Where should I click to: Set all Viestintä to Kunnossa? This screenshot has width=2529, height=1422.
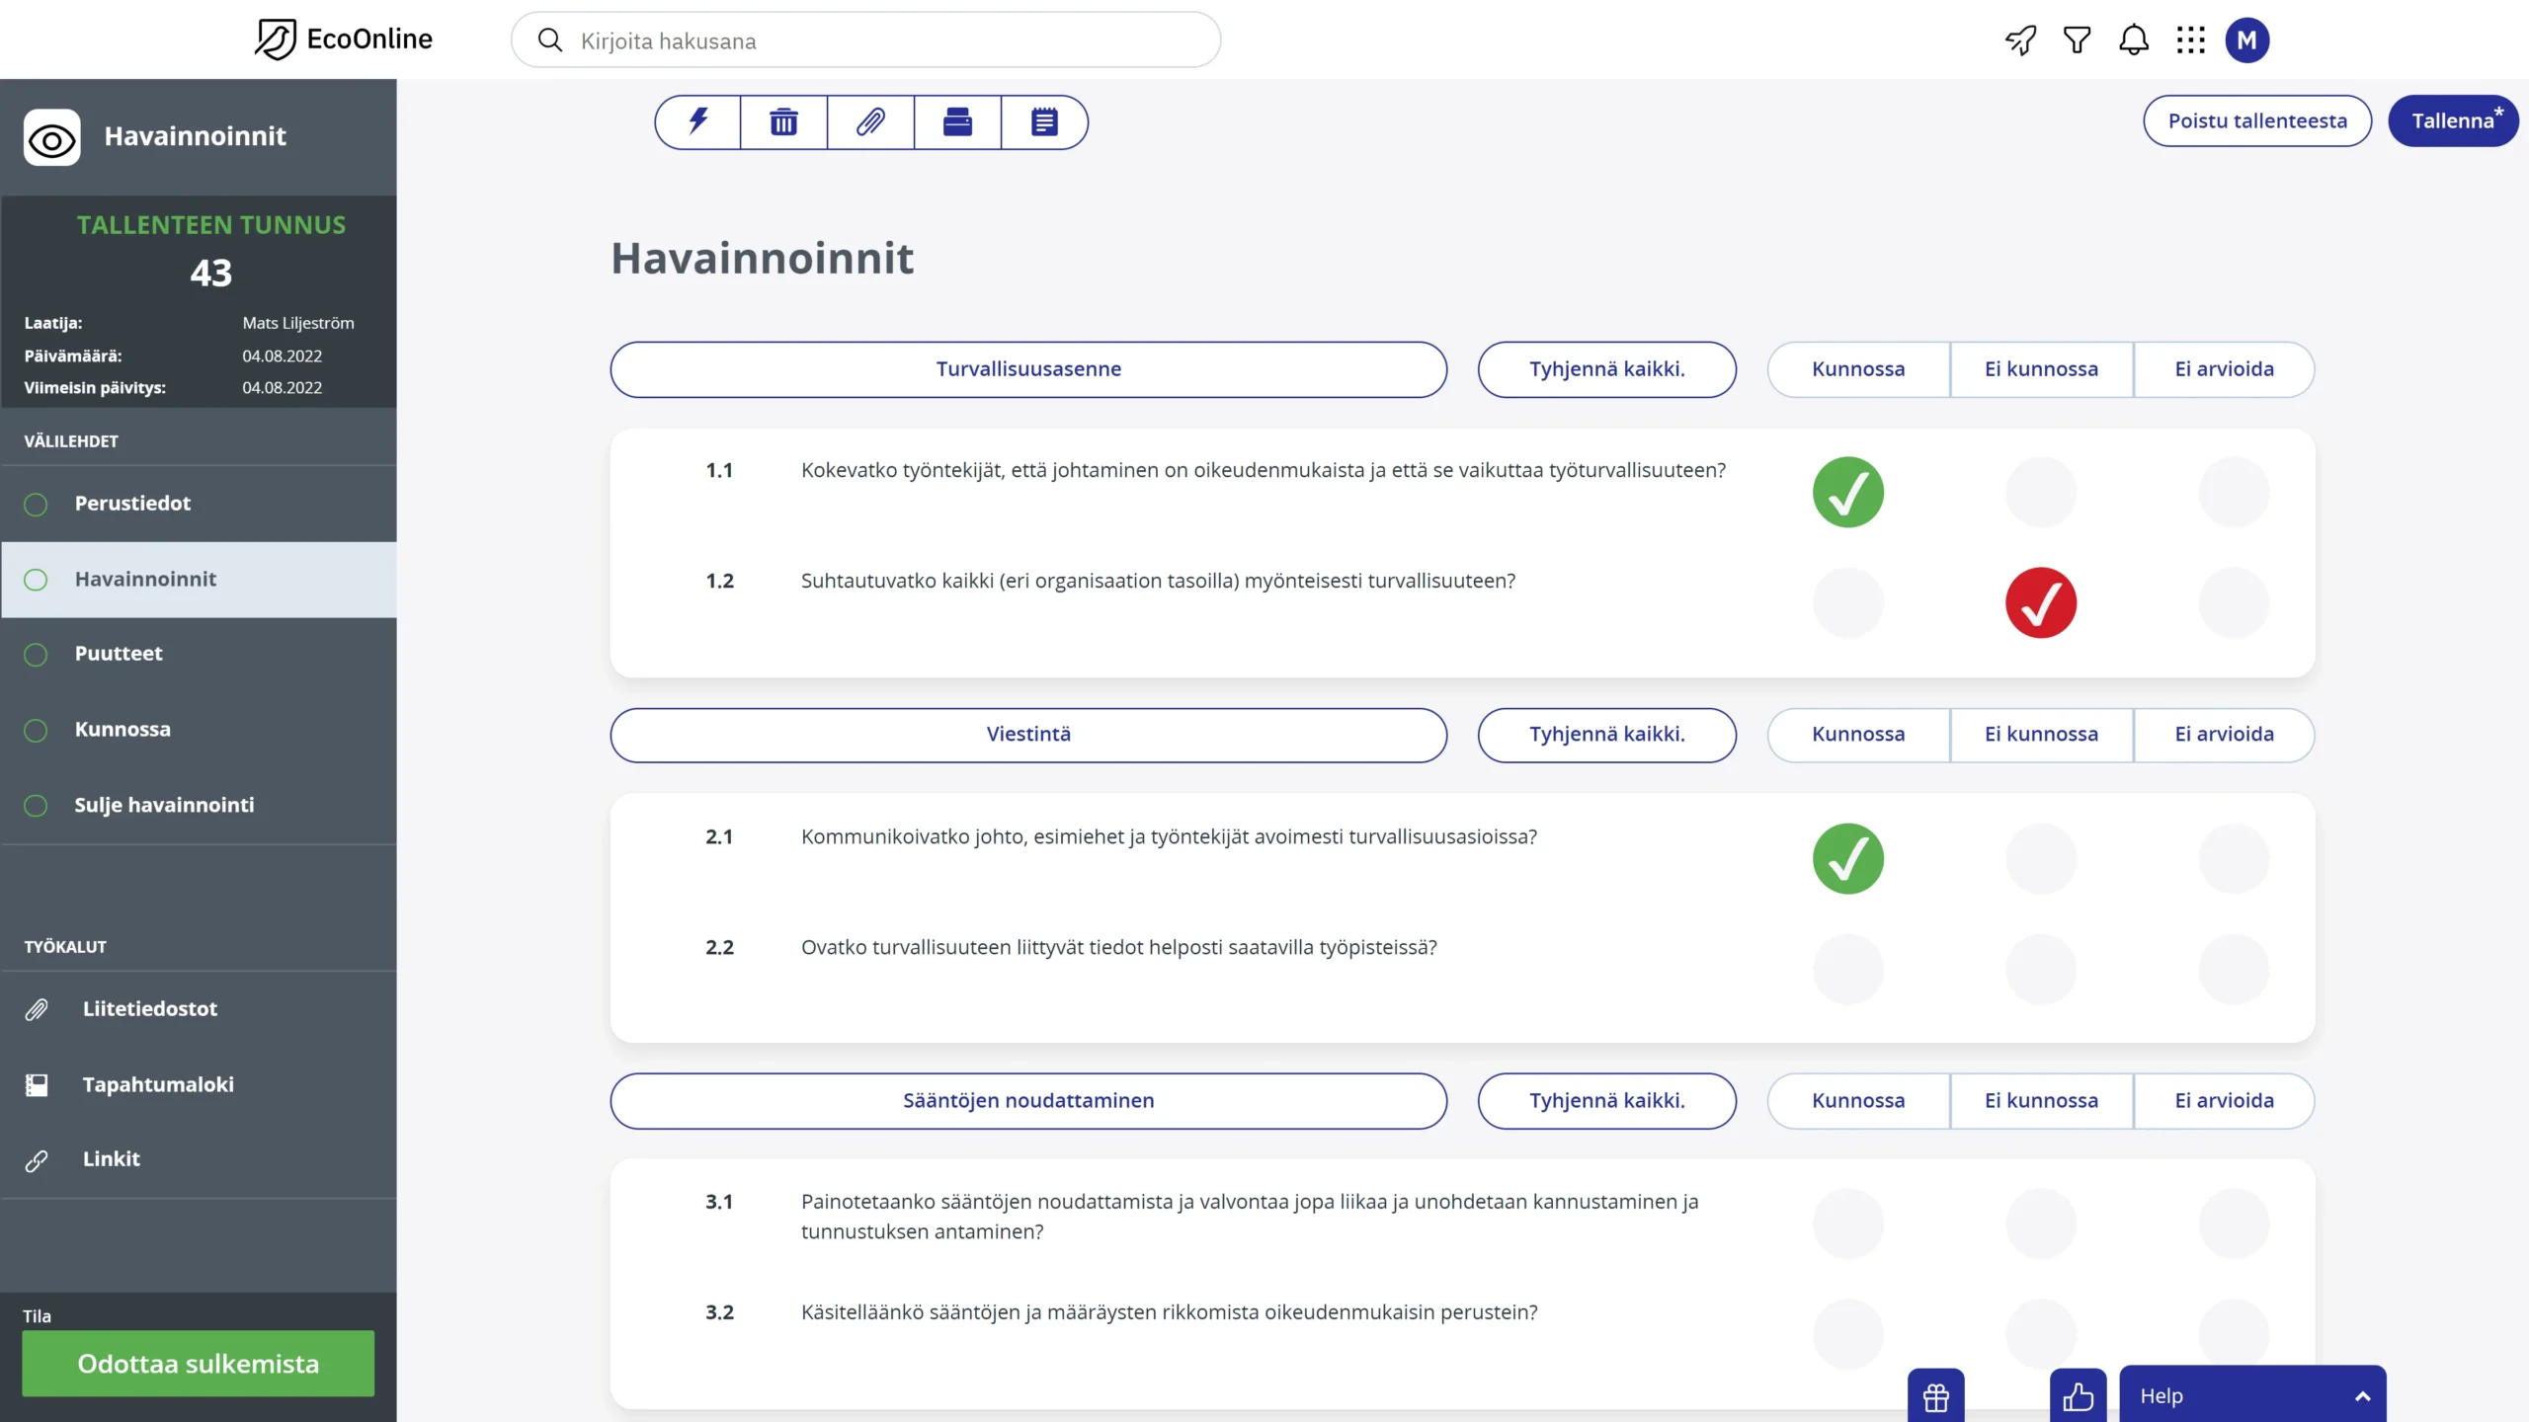click(x=1858, y=735)
